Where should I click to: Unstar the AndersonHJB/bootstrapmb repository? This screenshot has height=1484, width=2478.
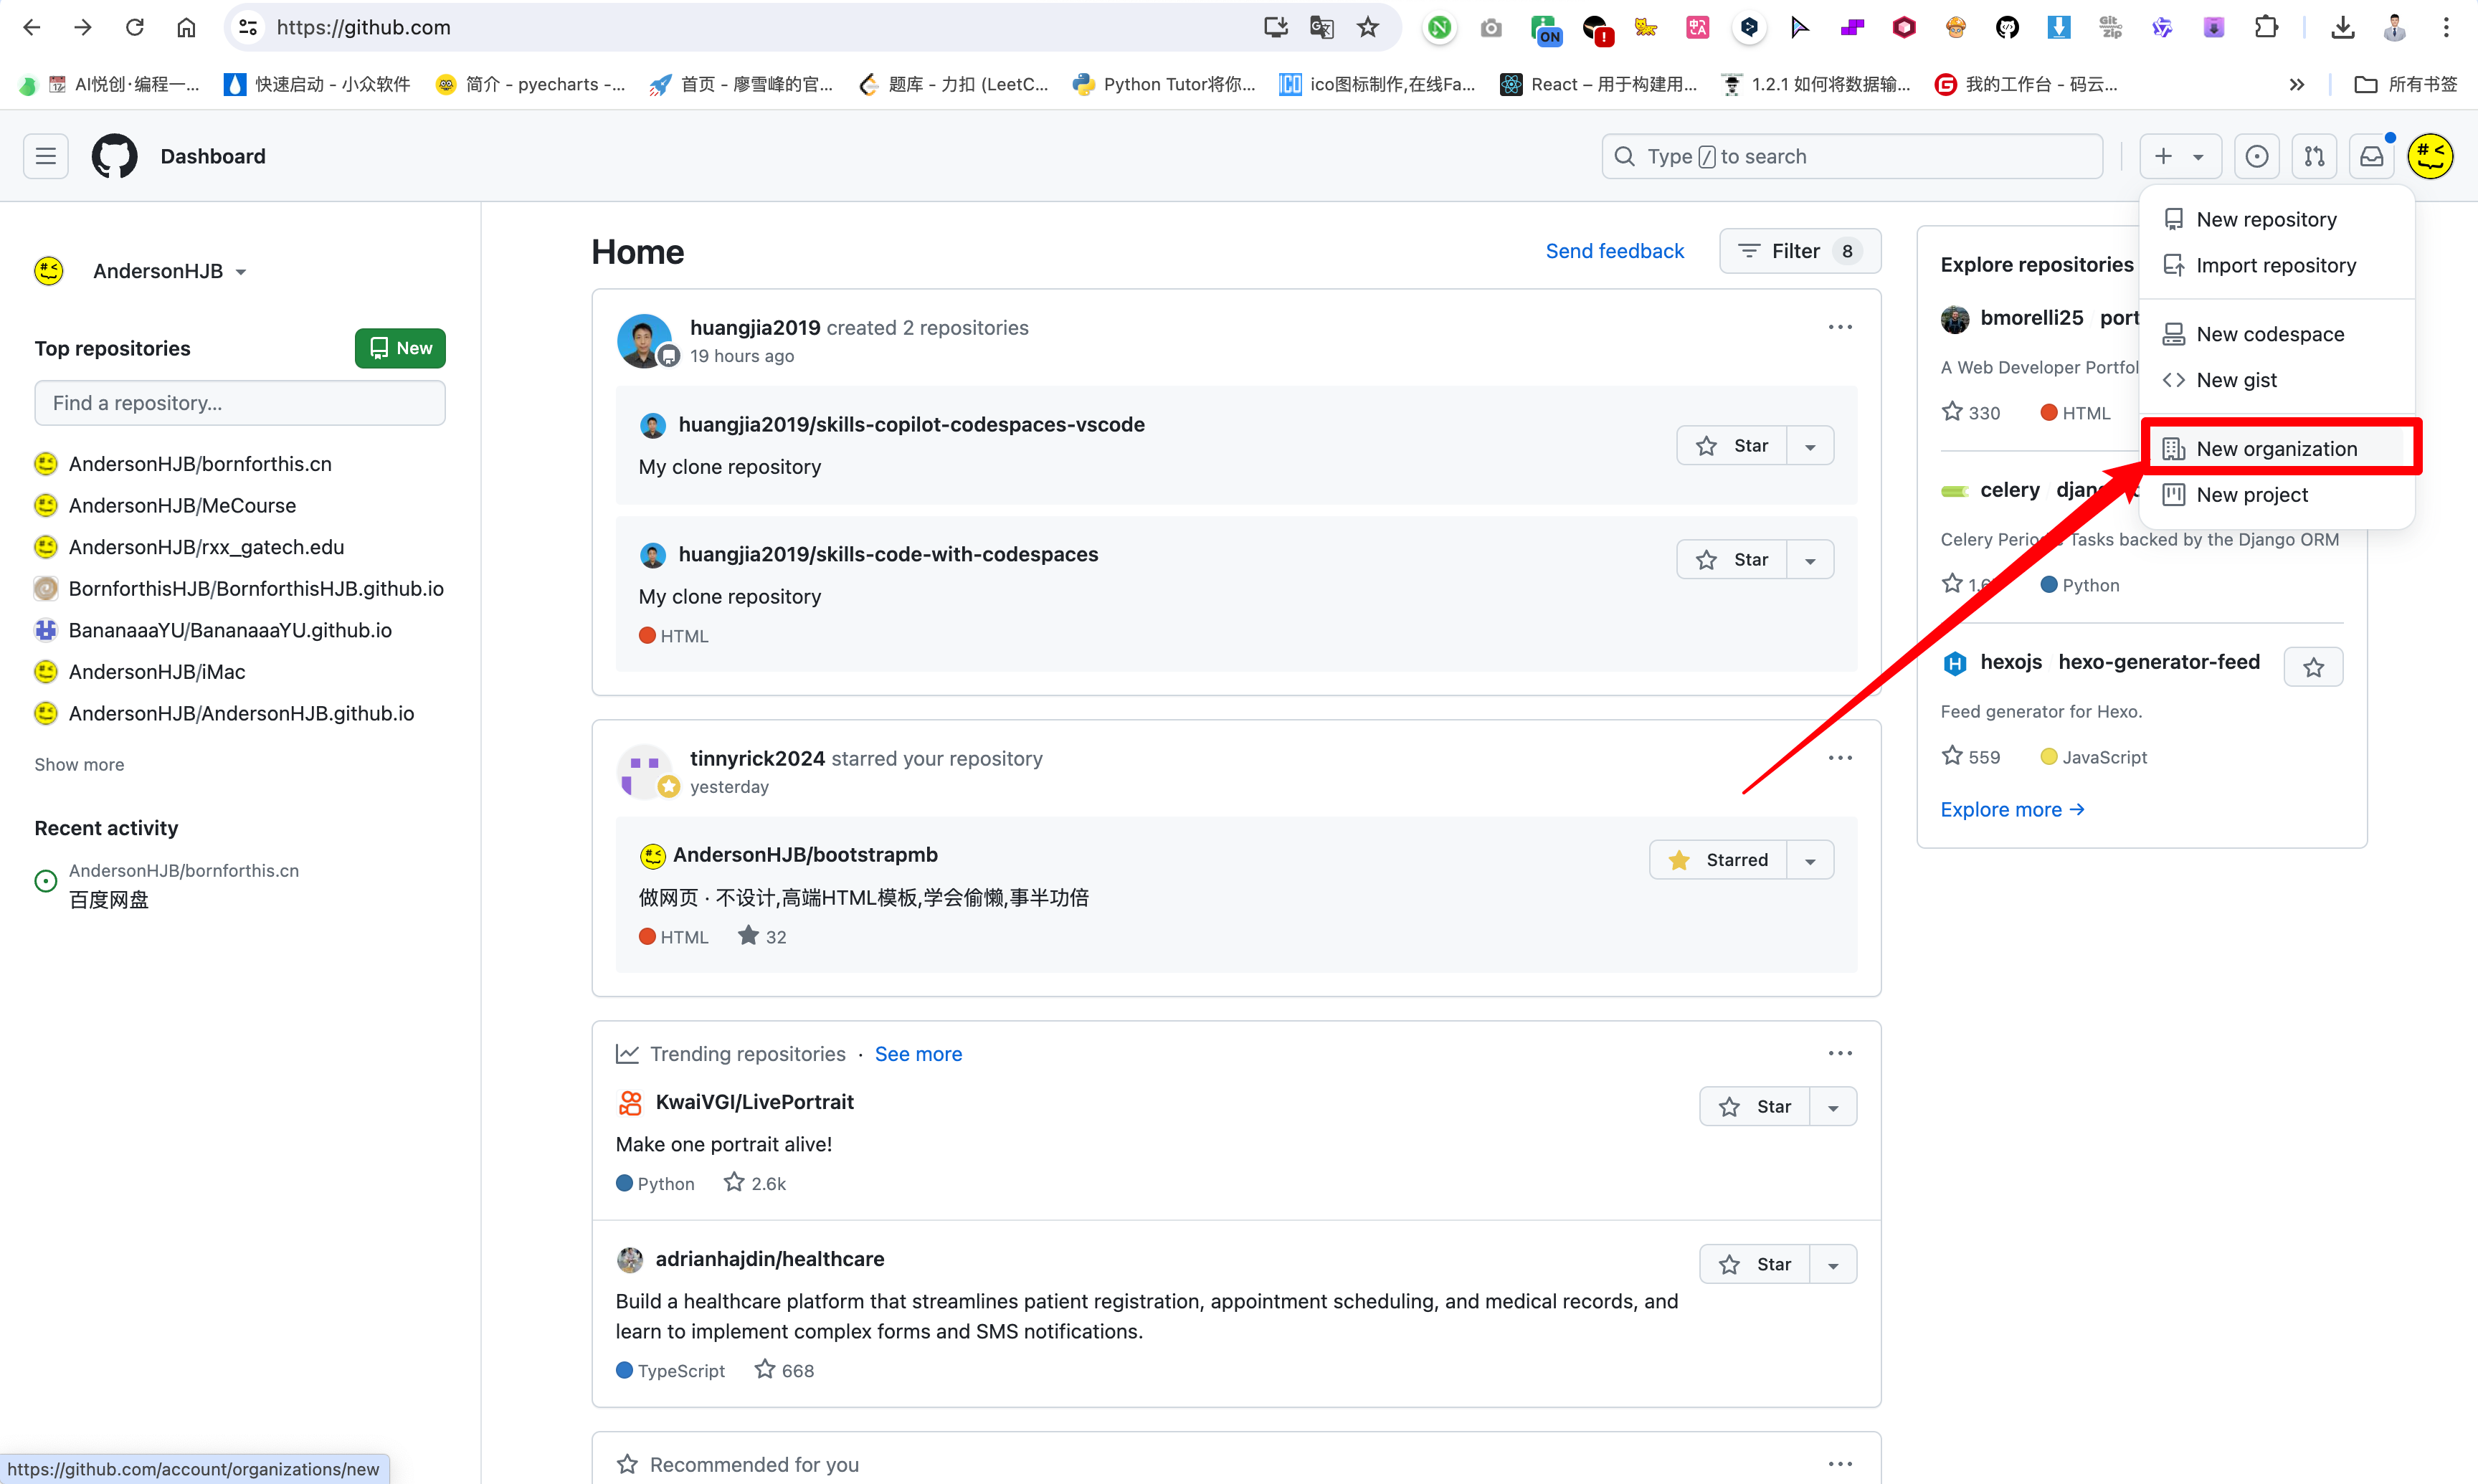tap(1718, 860)
